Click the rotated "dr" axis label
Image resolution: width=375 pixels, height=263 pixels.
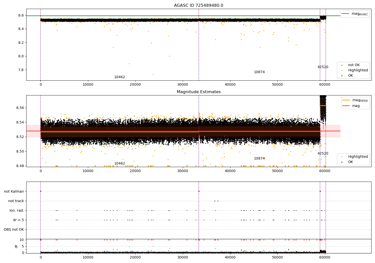point(16,246)
